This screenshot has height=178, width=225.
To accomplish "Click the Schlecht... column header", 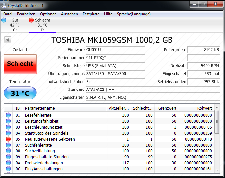I will [x=142, y=108].
